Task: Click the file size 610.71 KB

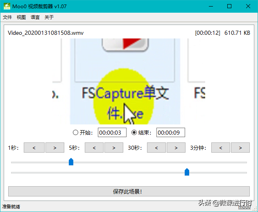Action: pyautogui.click(x=237, y=33)
